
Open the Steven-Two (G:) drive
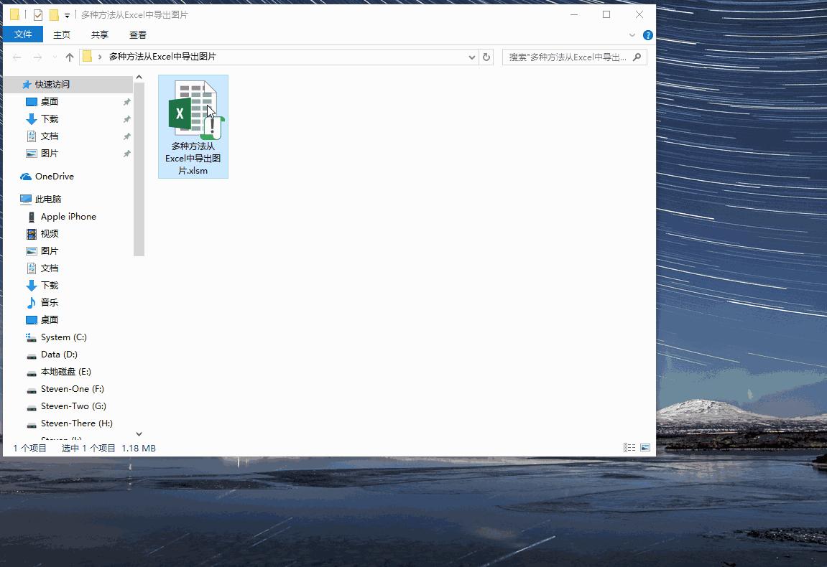[x=73, y=406]
